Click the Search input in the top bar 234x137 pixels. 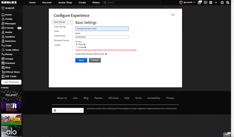[132, 3]
